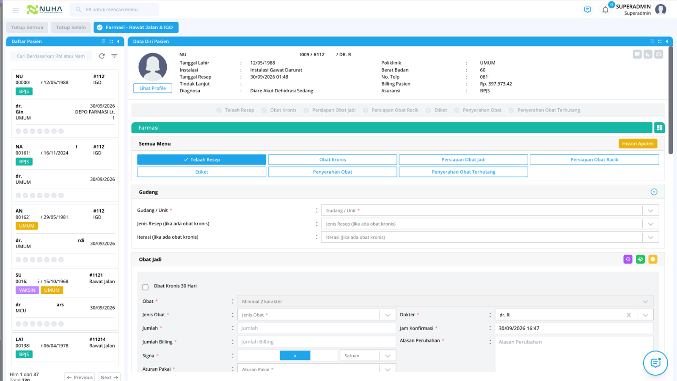Collapse the Daftar Pasien panel arrow

pos(118,41)
